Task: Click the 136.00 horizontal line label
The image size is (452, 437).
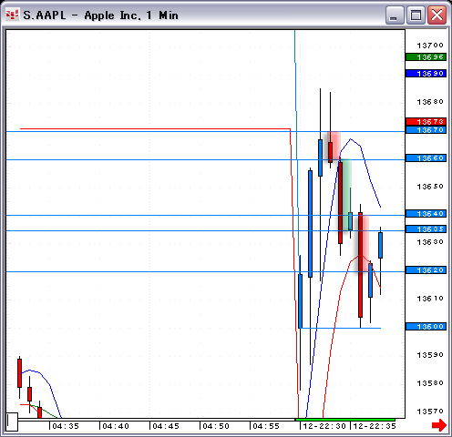Action: pyautogui.click(x=426, y=327)
